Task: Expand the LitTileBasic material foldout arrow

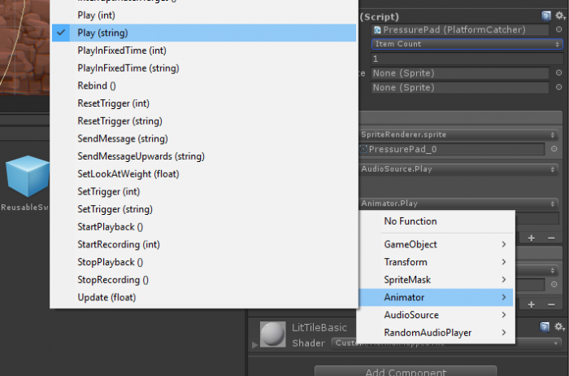Action: 254,344
